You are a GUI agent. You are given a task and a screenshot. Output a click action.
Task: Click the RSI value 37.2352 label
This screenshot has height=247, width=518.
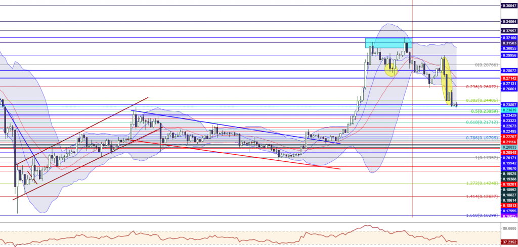tap(509, 242)
